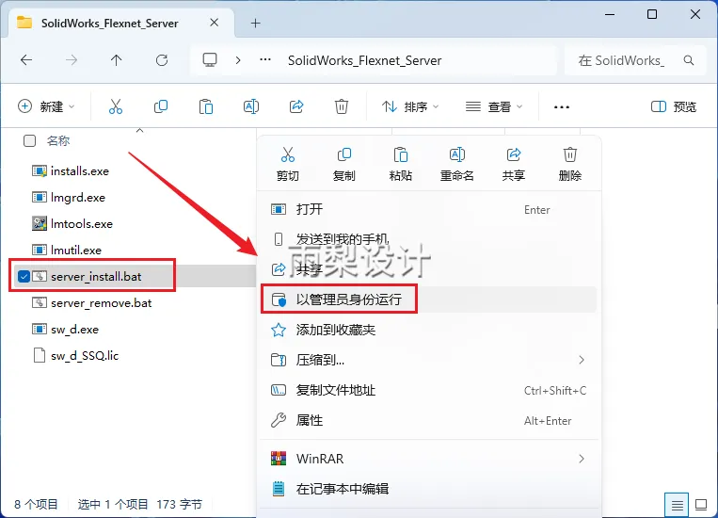This screenshot has height=518, width=718.
Task: Click SolidWorks_Flexnet_Server in the address bar
Action: tap(364, 60)
